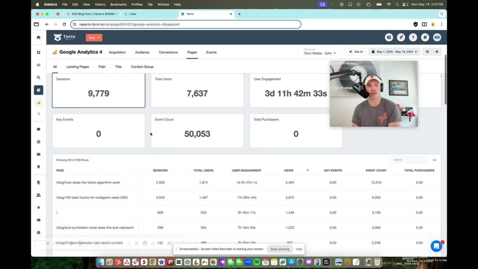The image size is (478, 269).
Task: Open the location pin icon in sidebar
Action: click(38, 167)
